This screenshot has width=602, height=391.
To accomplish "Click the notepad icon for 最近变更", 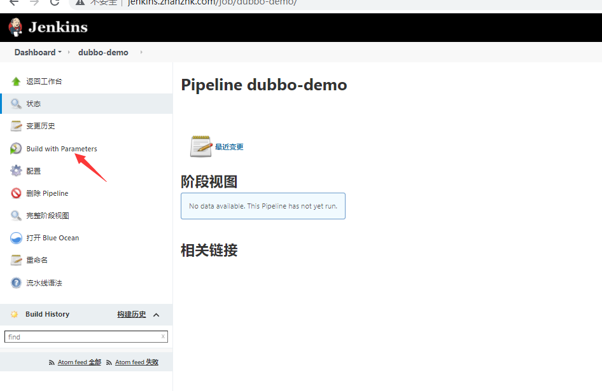I will point(201,146).
